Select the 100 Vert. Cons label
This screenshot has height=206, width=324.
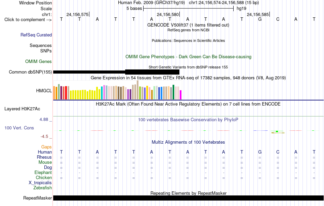pos(19,128)
